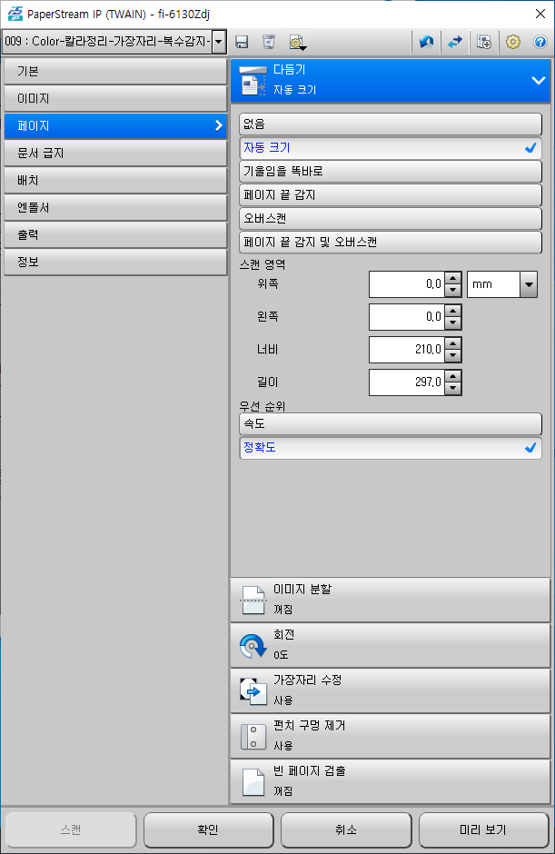Click the 가장자리 수정 edge correction icon
555x854 pixels.
pos(253,691)
